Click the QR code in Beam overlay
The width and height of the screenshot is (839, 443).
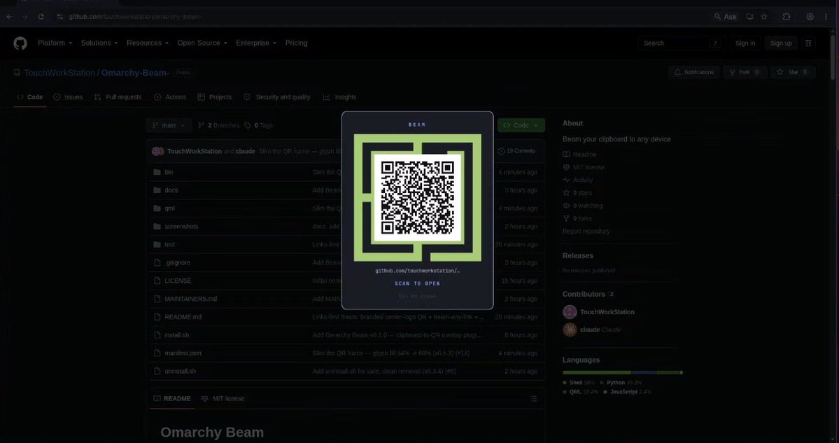417,198
